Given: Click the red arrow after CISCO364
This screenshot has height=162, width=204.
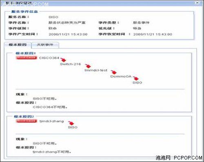Looking at the screenshot, I should point(63,60).
